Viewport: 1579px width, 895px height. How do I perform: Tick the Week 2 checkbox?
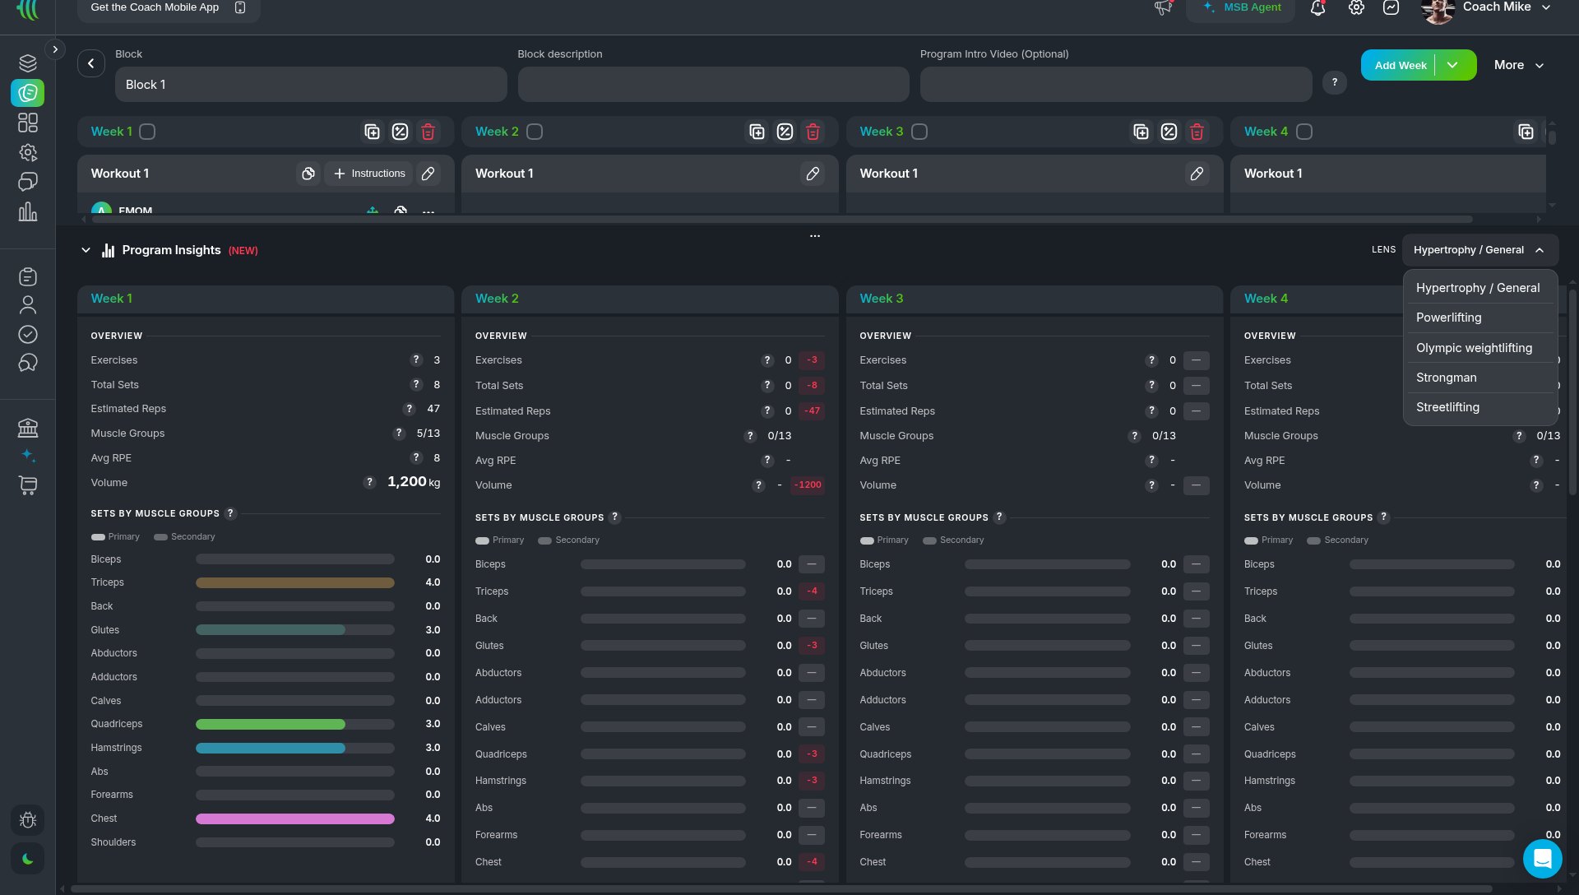pos(535,132)
